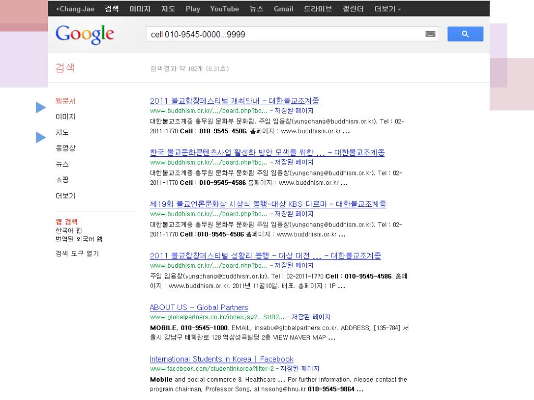Open 저장된 페이지 for 불교언론문화상 result

point(294,214)
